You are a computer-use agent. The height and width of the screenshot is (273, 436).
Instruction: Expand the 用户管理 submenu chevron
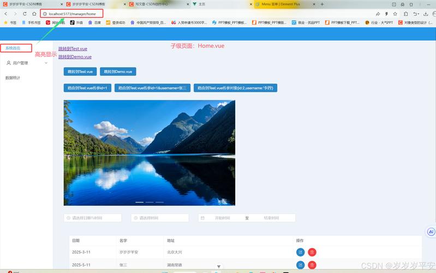click(46, 63)
